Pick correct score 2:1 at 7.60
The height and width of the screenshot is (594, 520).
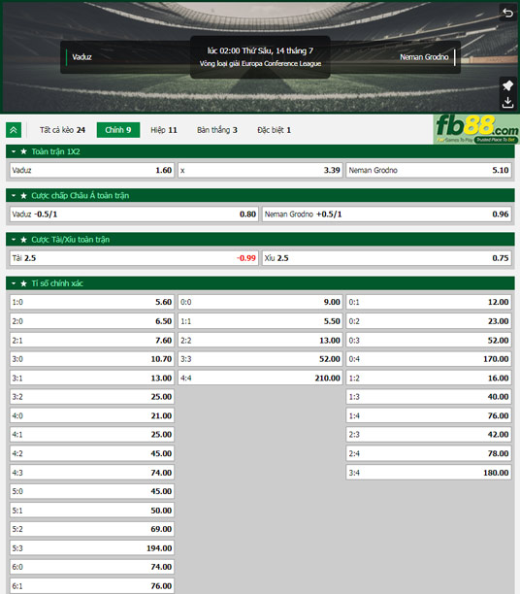[91, 340]
